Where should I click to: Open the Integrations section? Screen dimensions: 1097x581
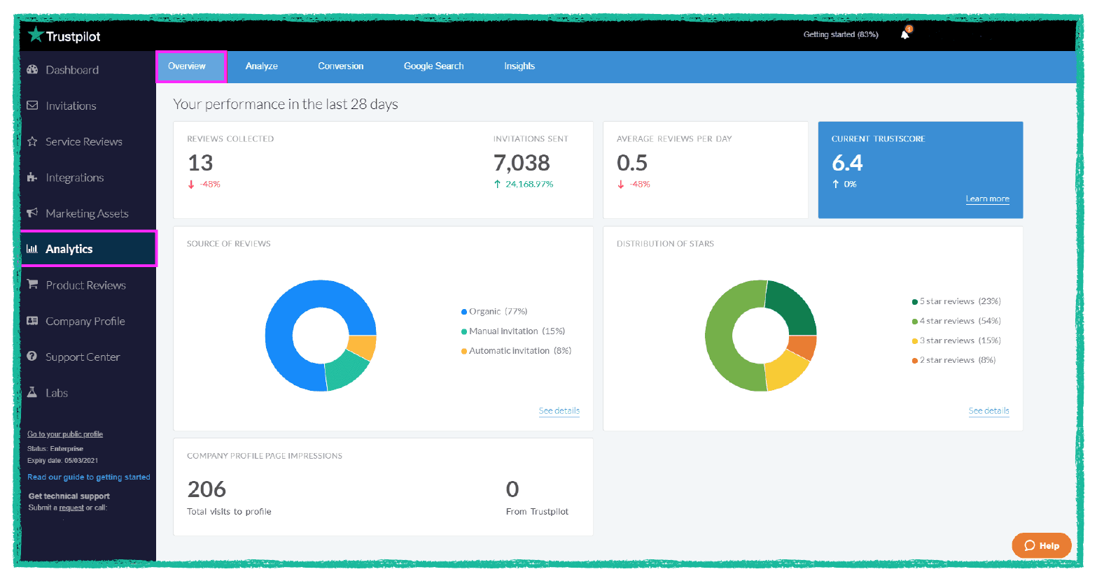coord(75,178)
